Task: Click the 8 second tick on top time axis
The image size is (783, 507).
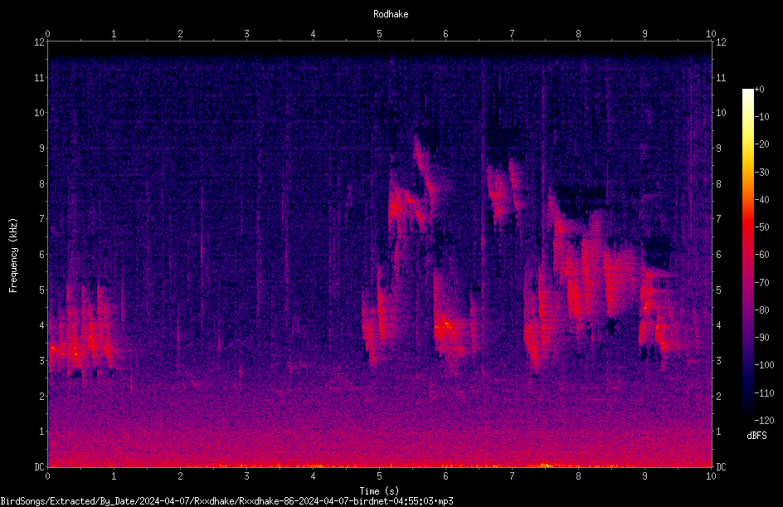Action: 578,34
